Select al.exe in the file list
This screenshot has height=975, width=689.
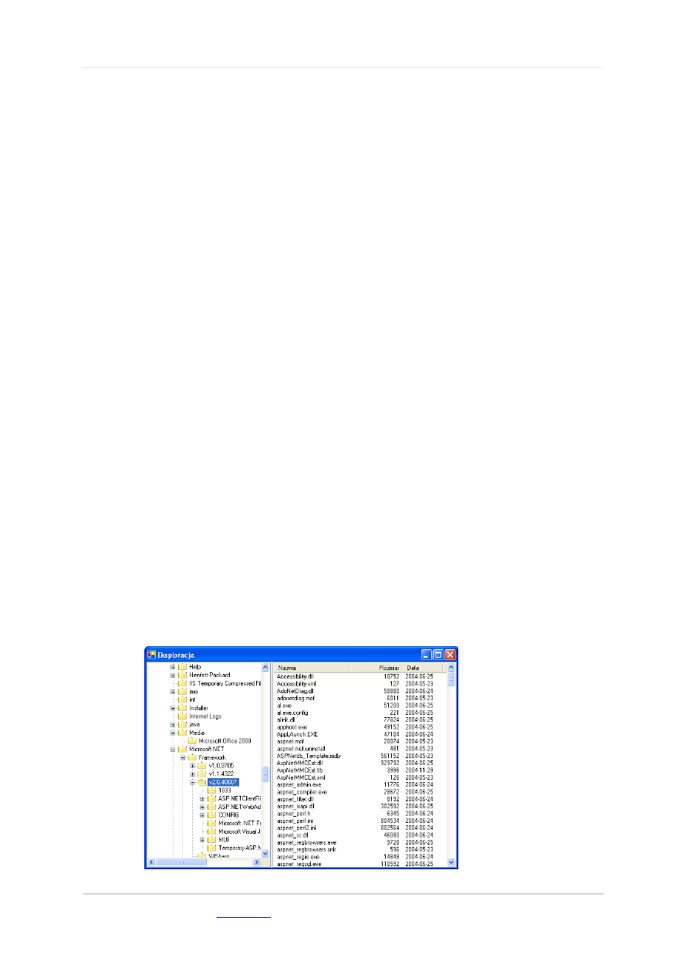pos(283,705)
